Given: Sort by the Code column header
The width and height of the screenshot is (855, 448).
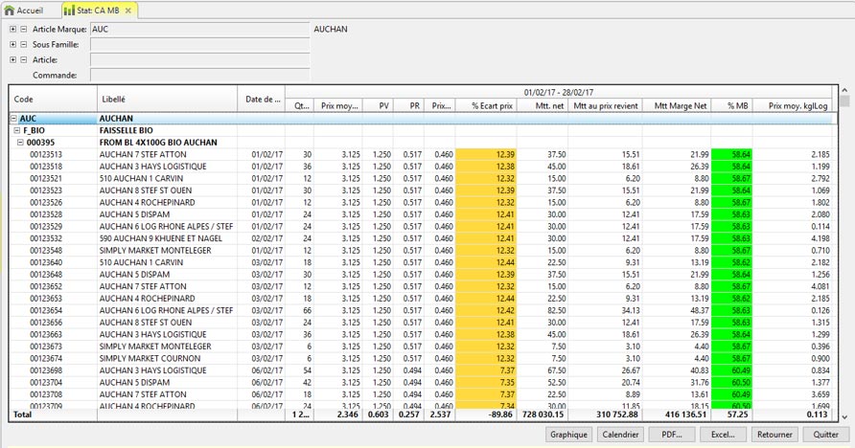Looking at the screenshot, I should click(53, 99).
